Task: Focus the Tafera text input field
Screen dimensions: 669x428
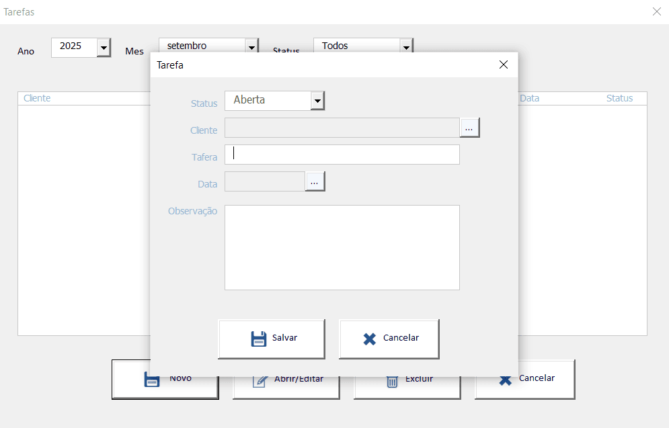Action: [342, 155]
